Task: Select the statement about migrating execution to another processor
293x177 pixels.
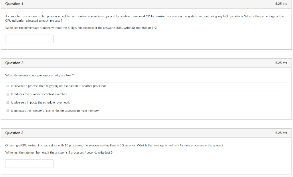Action: 58,86
